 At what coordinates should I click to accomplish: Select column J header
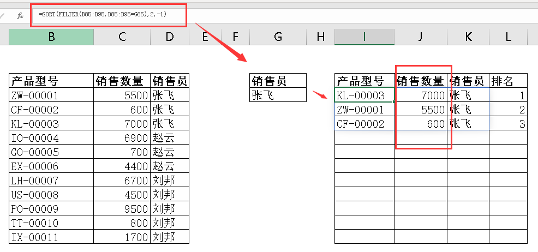pyautogui.click(x=421, y=37)
